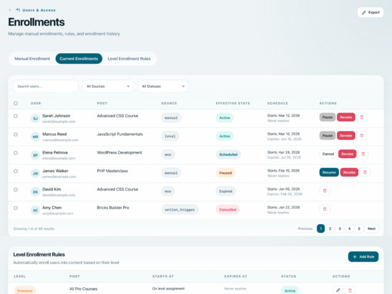392x294 pixels.
Task: Revoke Elena Petrova's enrollment
Action: [x=347, y=154]
